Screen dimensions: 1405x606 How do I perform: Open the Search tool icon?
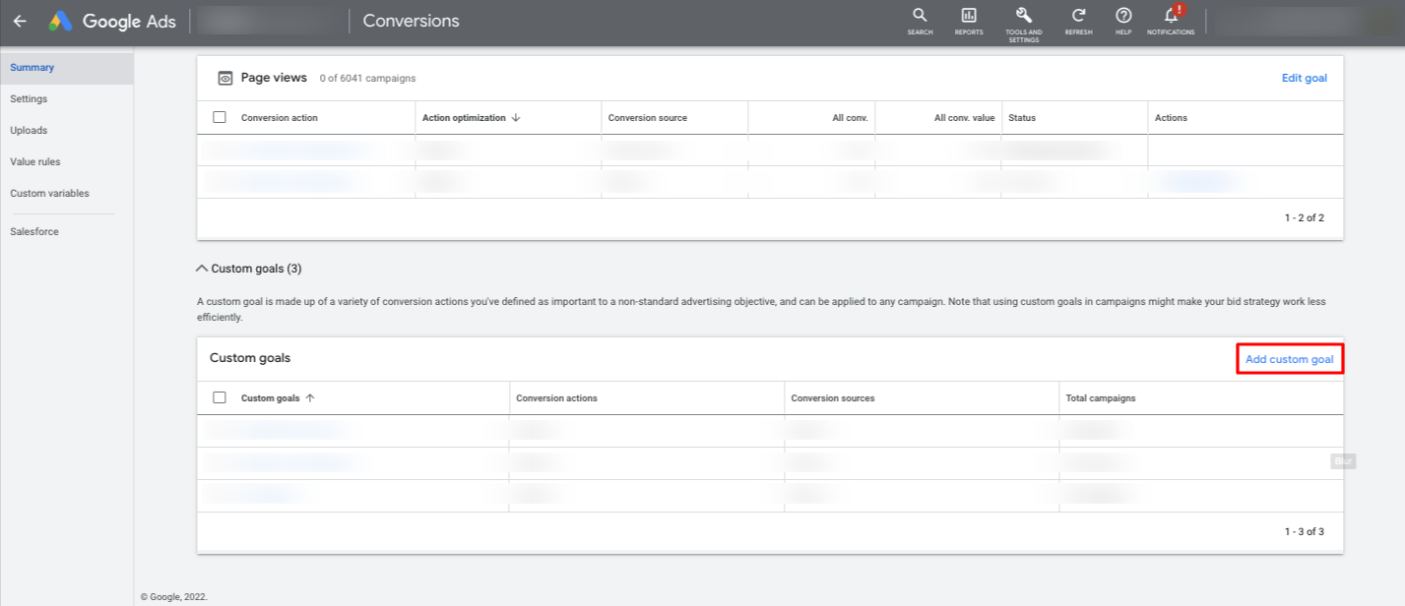pyautogui.click(x=920, y=16)
